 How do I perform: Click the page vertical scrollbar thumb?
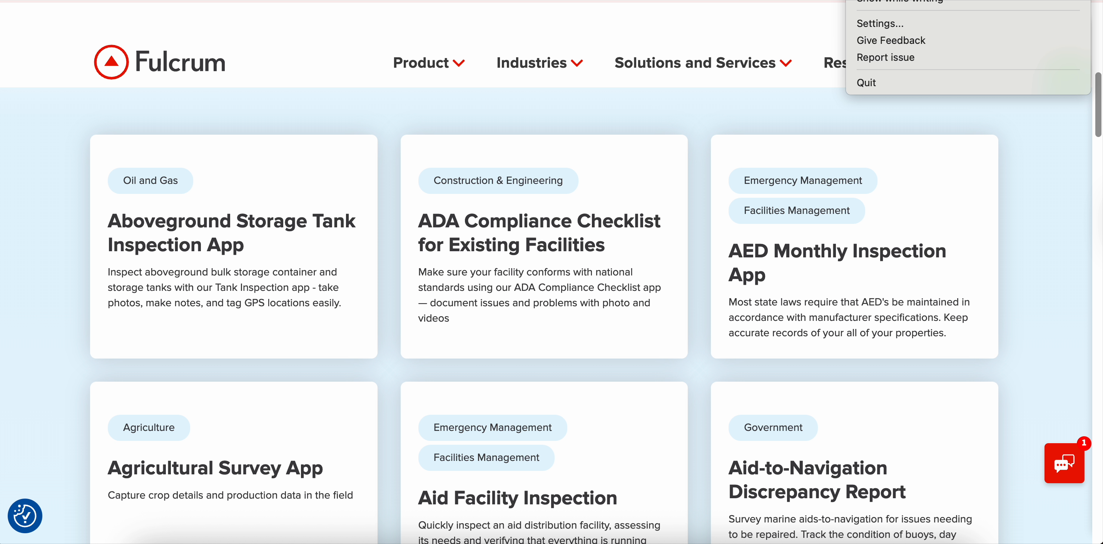pyautogui.click(x=1098, y=105)
